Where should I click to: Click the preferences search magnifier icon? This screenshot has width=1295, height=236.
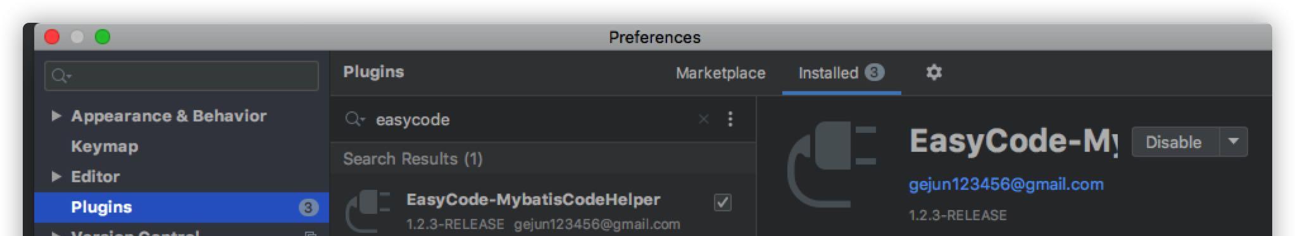pyautogui.click(x=61, y=76)
